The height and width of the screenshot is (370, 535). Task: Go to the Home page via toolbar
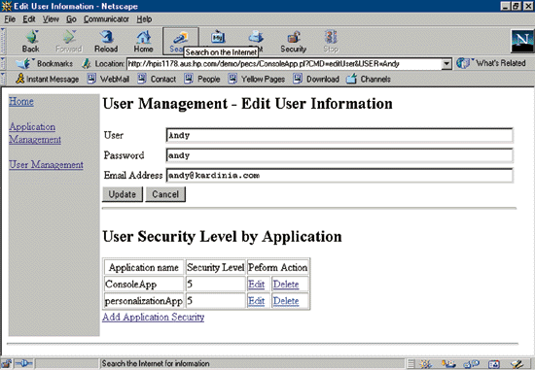point(143,41)
